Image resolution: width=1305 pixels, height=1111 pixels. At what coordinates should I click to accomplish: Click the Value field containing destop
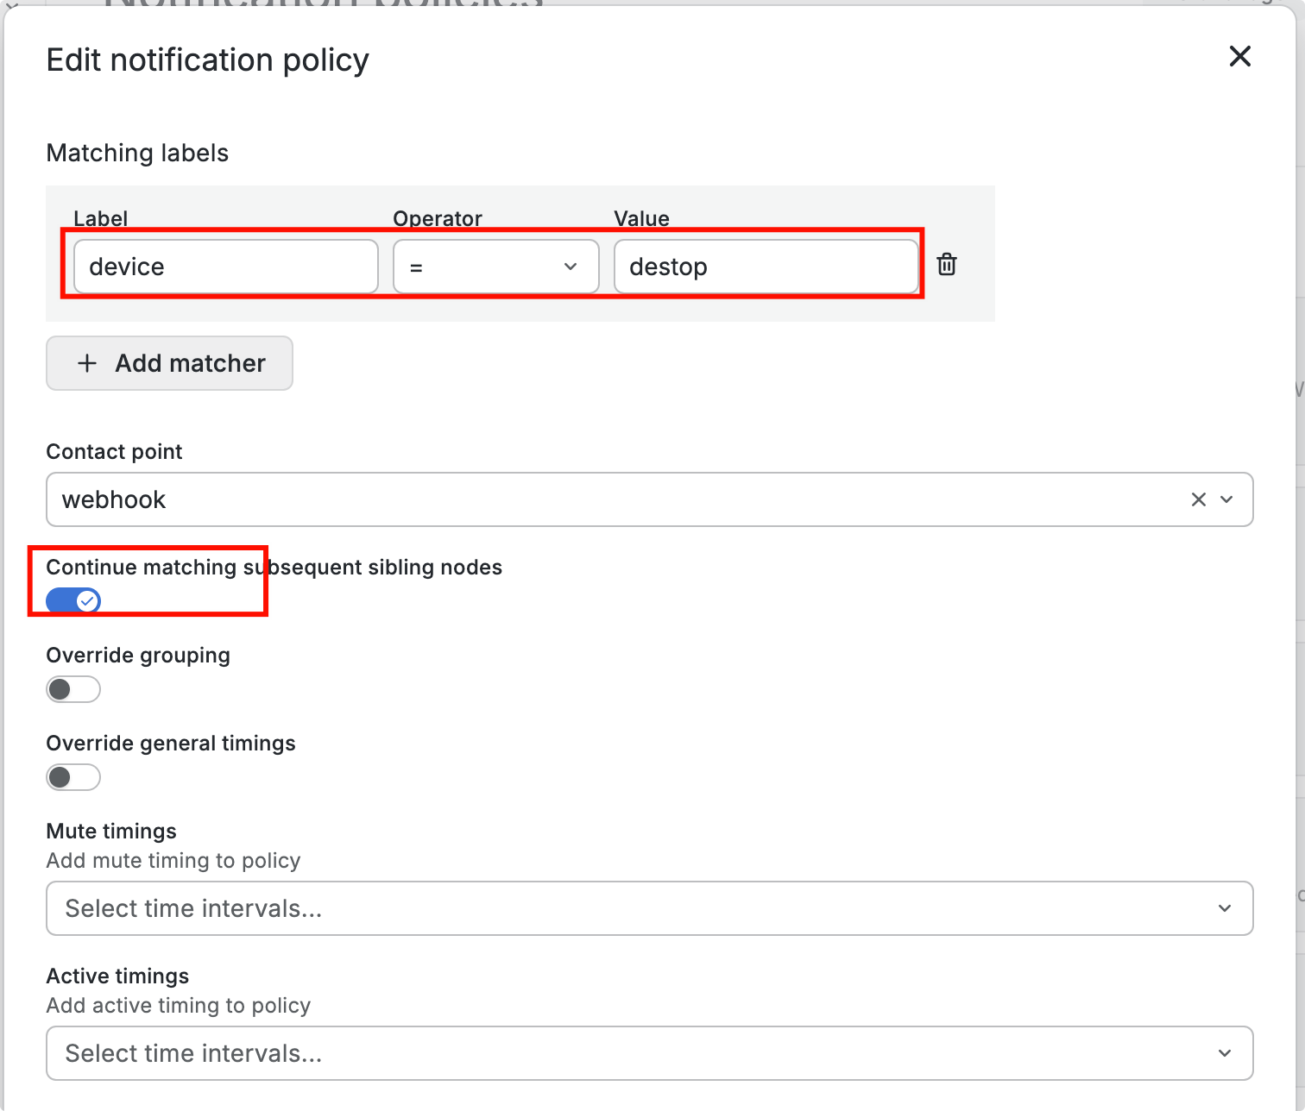[x=766, y=267]
